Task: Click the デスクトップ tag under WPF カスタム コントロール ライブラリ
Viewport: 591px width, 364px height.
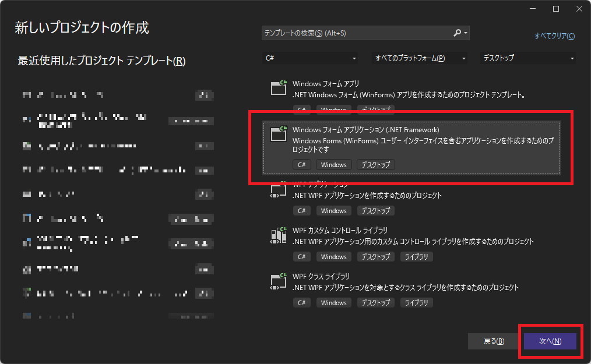Action: point(376,257)
